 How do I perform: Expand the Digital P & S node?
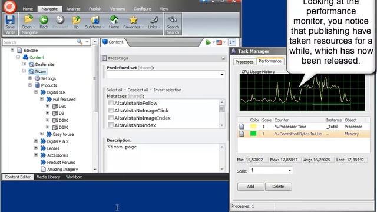pyautogui.click(x=36, y=141)
